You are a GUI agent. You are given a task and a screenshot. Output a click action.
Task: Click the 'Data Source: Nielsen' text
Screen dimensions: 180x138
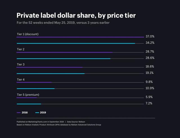click(x=76, y=122)
